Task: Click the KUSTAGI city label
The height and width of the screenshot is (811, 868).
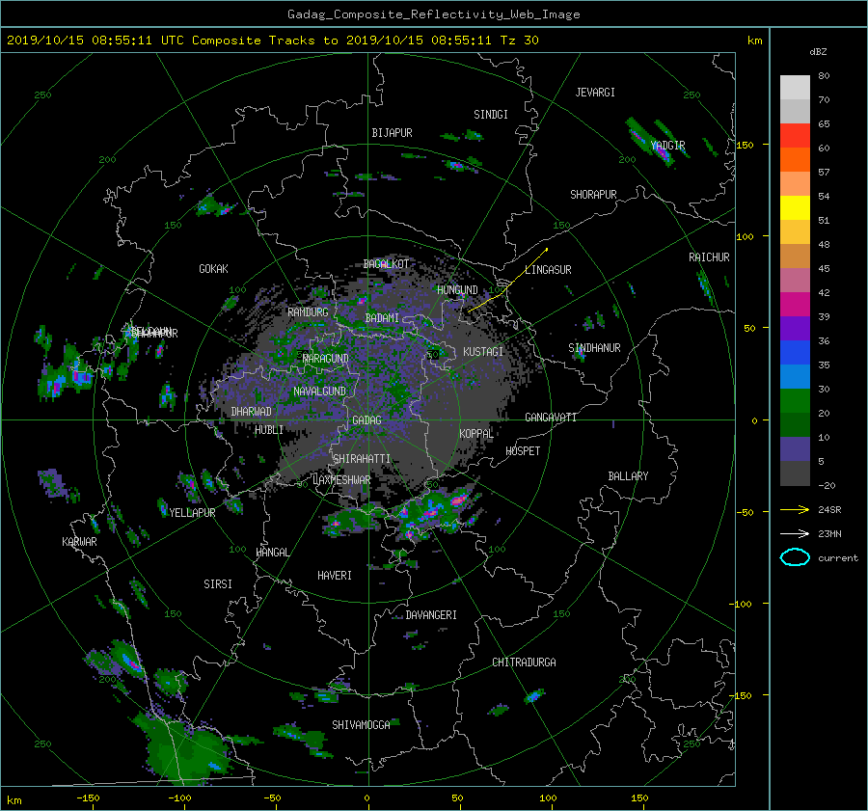Action: pyautogui.click(x=483, y=352)
